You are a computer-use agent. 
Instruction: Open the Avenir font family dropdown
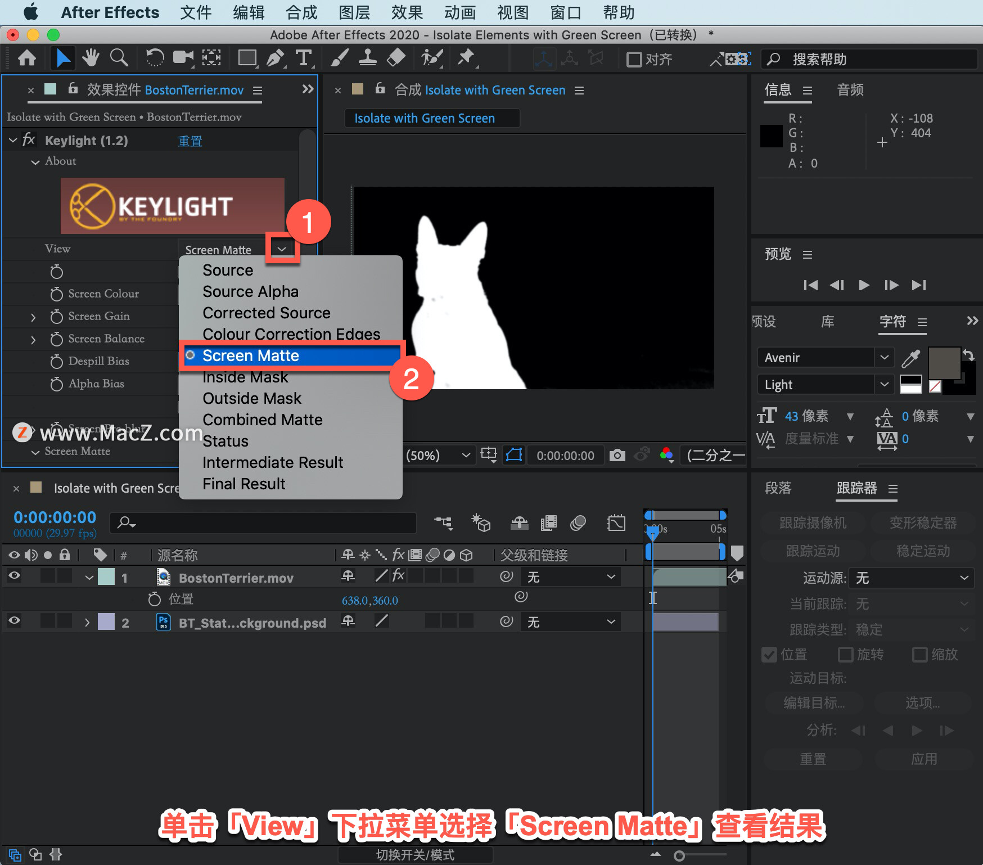[x=884, y=357]
